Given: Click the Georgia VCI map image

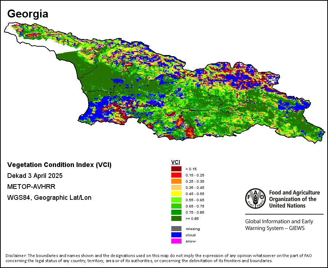Looking at the screenshot, I should [x=164, y=83].
